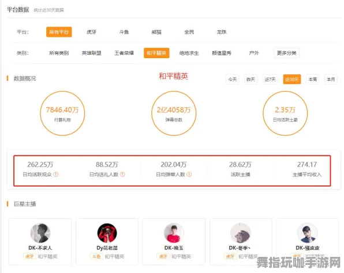Choose 英雄联盟 category
Viewport: 344px width, 273px height.
tap(92, 53)
